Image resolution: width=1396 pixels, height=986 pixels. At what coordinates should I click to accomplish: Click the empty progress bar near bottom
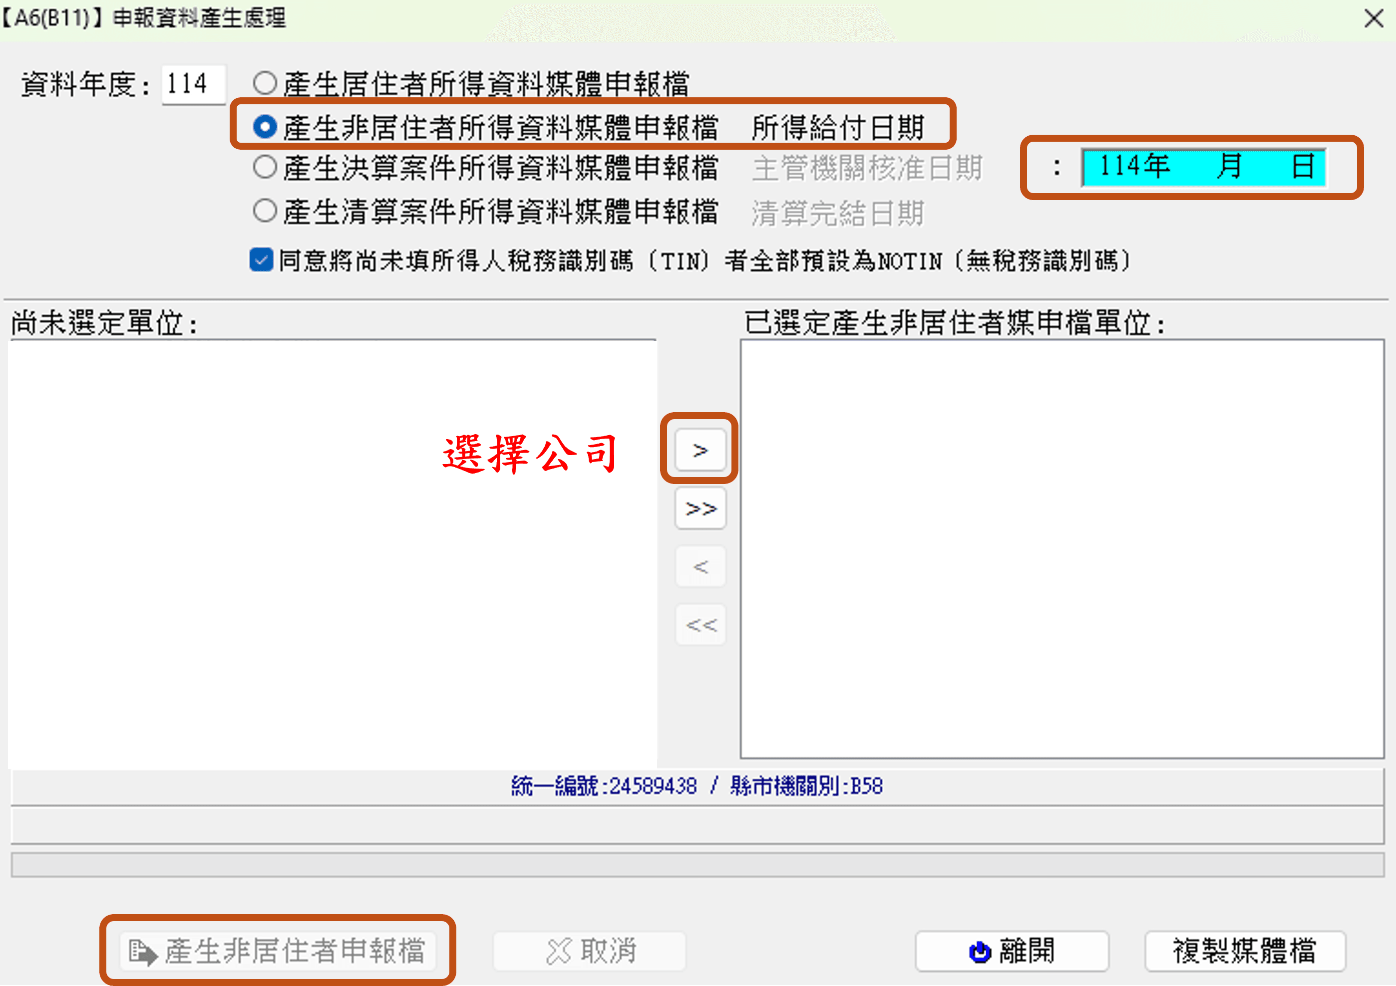697,865
